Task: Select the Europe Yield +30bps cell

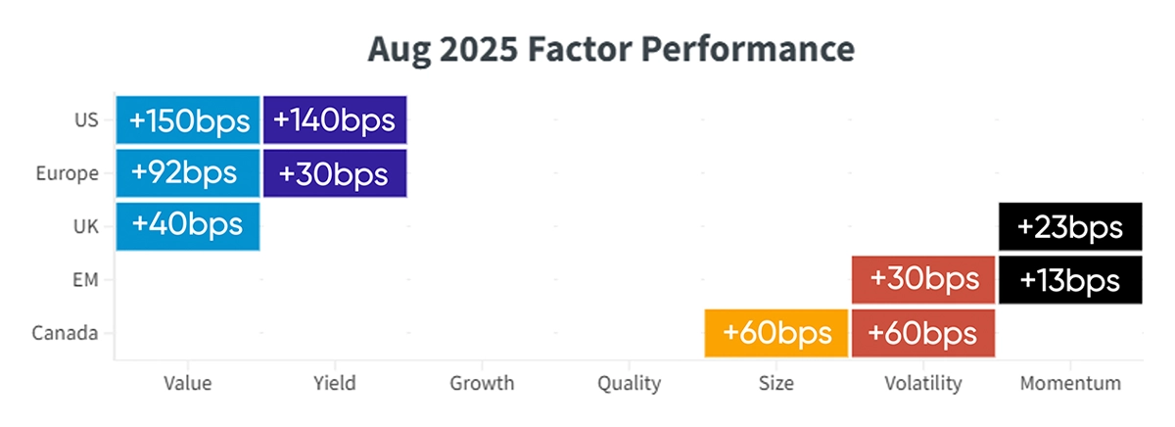Action: coord(335,173)
